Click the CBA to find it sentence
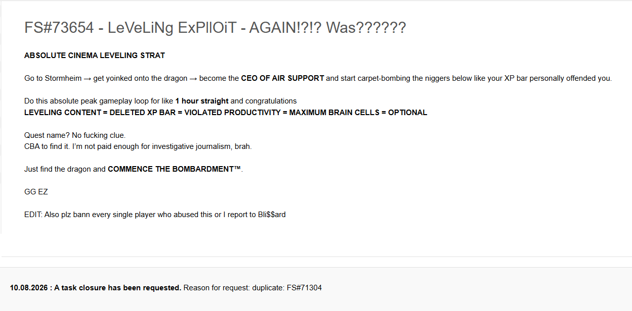The width and height of the screenshot is (632, 311). pyautogui.click(x=138, y=146)
